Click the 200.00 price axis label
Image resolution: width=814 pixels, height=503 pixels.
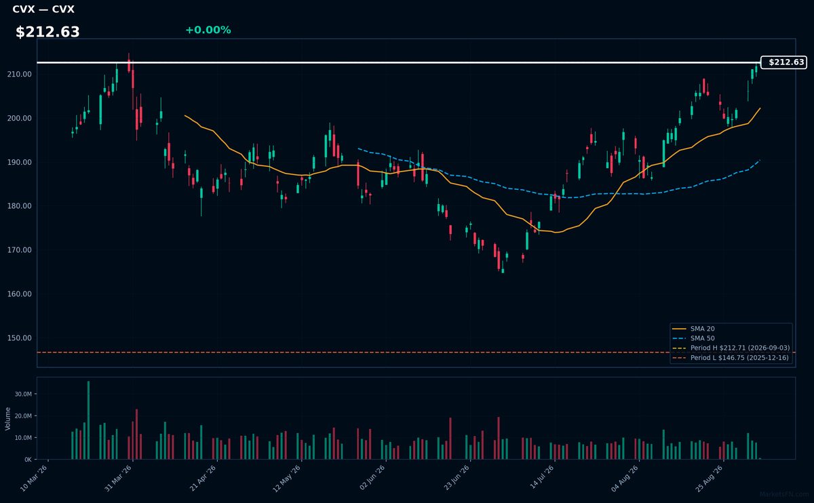[21, 118]
